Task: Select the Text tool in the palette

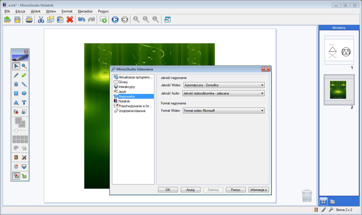Action: (x=24, y=102)
